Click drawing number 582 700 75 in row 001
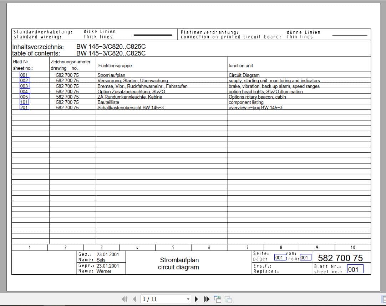This screenshot has height=306, width=386. [67, 75]
